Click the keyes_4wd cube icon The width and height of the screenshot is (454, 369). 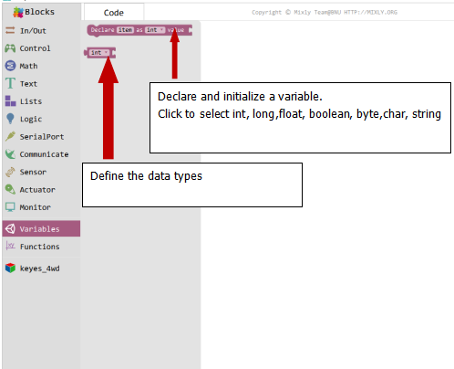coord(10,268)
